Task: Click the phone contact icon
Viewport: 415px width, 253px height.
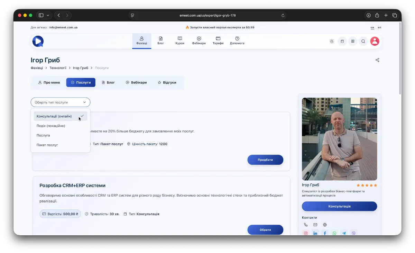Action: click(306, 225)
